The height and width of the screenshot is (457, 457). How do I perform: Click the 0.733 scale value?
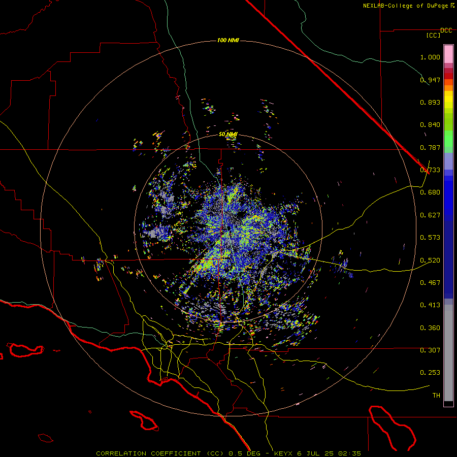[x=430, y=170]
